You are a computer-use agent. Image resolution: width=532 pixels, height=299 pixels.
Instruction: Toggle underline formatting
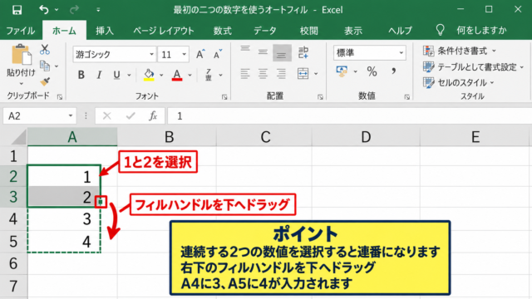pyautogui.click(x=116, y=75)
